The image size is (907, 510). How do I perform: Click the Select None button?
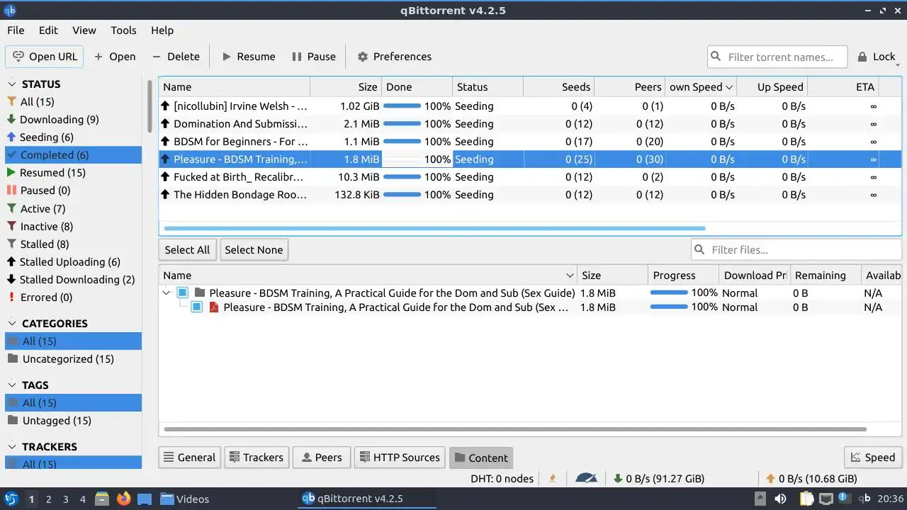pos(254,250)
